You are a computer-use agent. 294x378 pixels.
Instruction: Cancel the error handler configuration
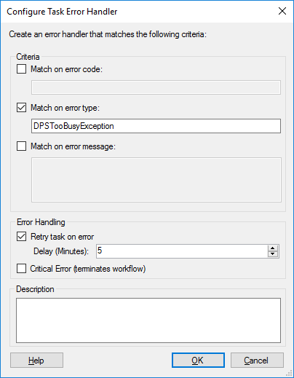coord(257,361)
